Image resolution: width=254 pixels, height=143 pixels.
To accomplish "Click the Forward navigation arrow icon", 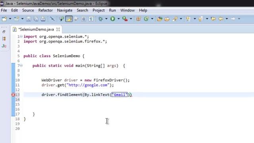I will point(233,19).
